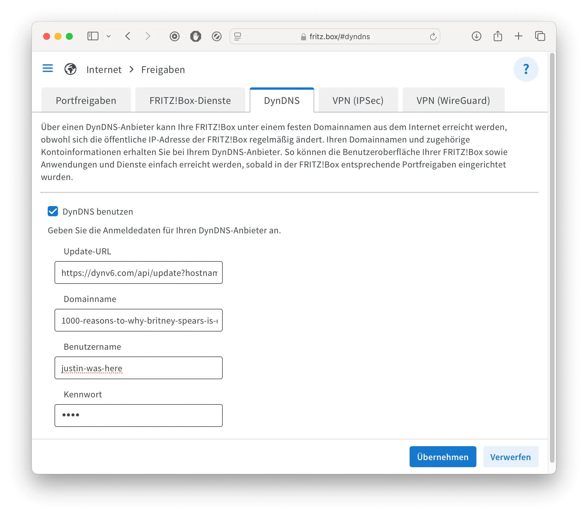Image resolution: width=588 pixels, height=516 pixels.
Task: Open a new tab with the plus icon
Action: (x=518, y=36)
